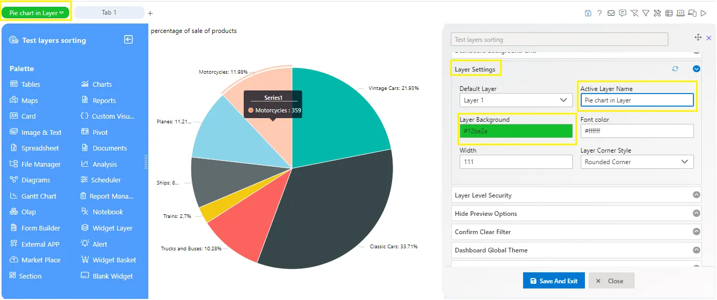Expand the Hide Preview Options section
Image resolution: width=717 pixels, height=300 pixels.
click(576, 213)
